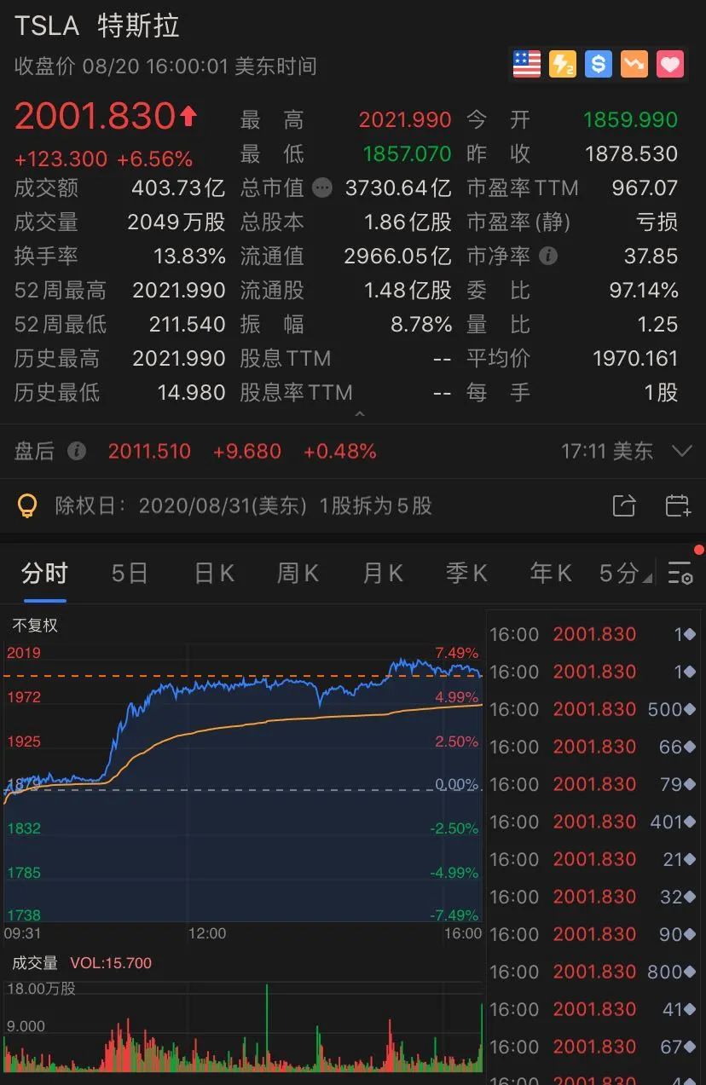Screen dimensions: 706x1085
Task: Switch to the 日K chart tab
Action: 214,574
